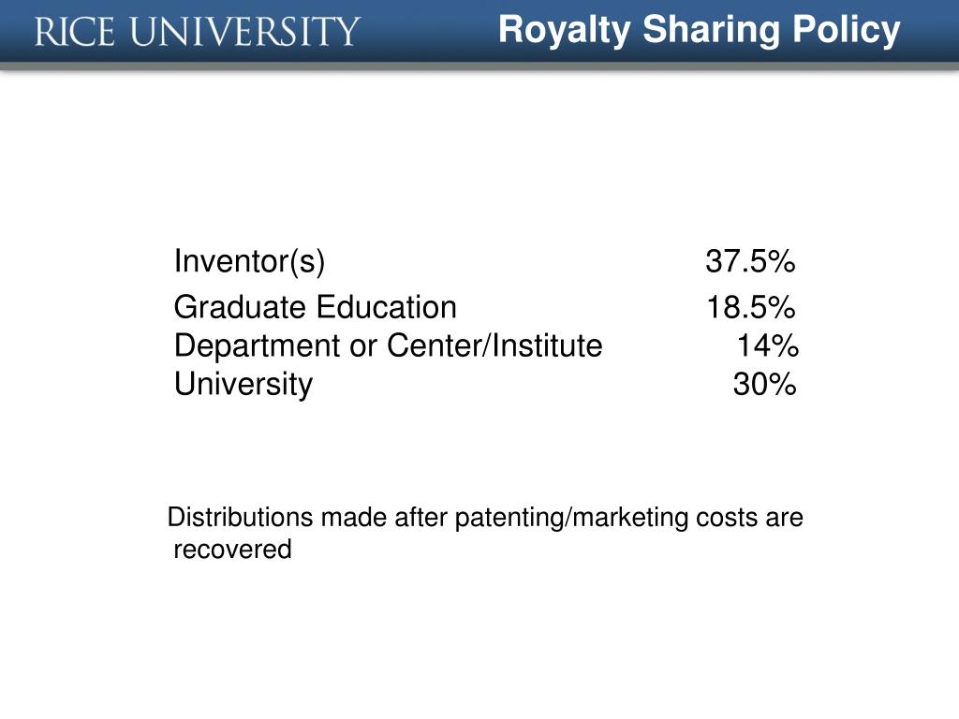Image resolution: width=959 pixels, height=719 pixels.
Task: Click the 14% department share value
Action: click(768, 345)
